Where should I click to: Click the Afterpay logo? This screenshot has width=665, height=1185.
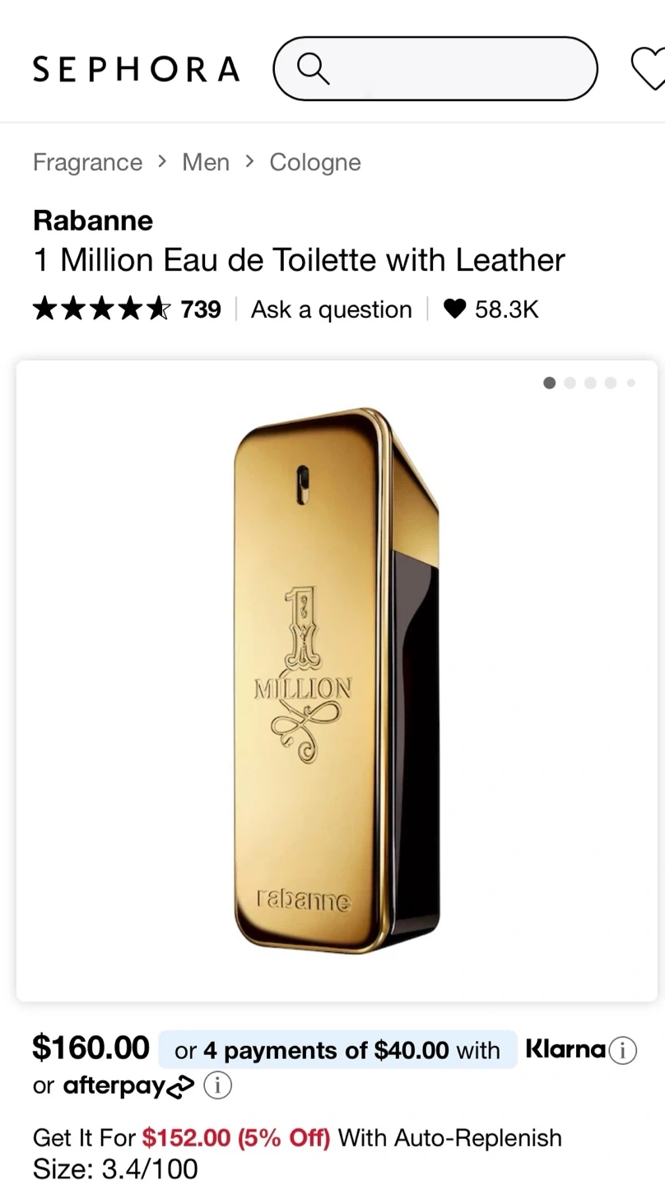click(128, 1086)
